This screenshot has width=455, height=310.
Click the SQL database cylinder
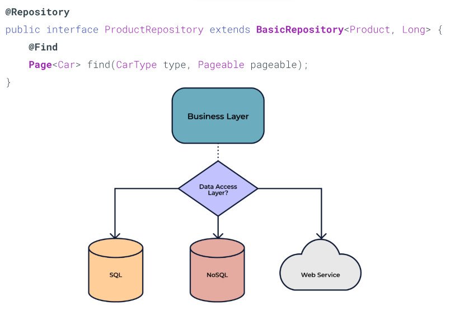point(115,270)
